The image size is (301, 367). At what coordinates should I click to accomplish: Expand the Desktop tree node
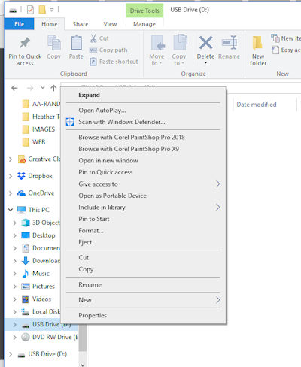(14, 235)
